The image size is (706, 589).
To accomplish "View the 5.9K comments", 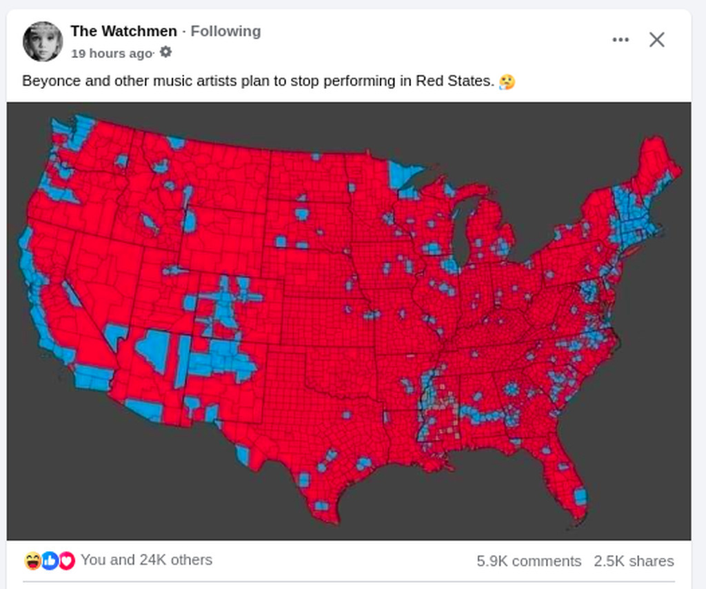I will coord(529,561).
